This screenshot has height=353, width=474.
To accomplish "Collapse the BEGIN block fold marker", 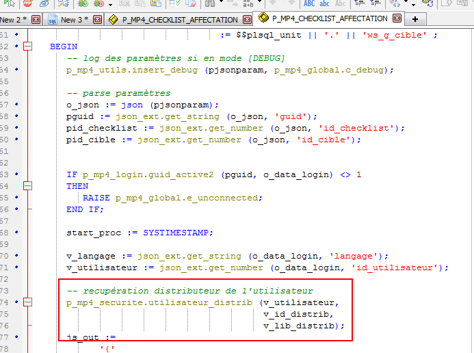I will click(27, 47).
